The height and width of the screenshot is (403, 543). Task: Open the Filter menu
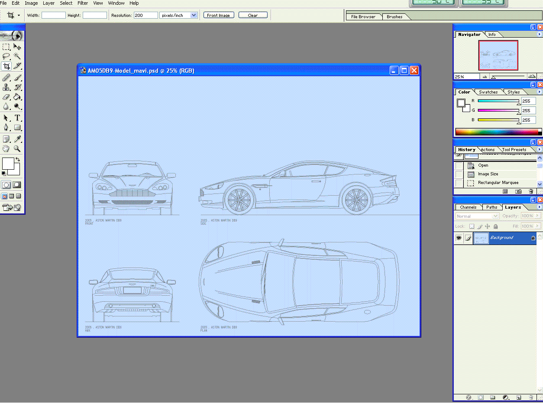83,3
